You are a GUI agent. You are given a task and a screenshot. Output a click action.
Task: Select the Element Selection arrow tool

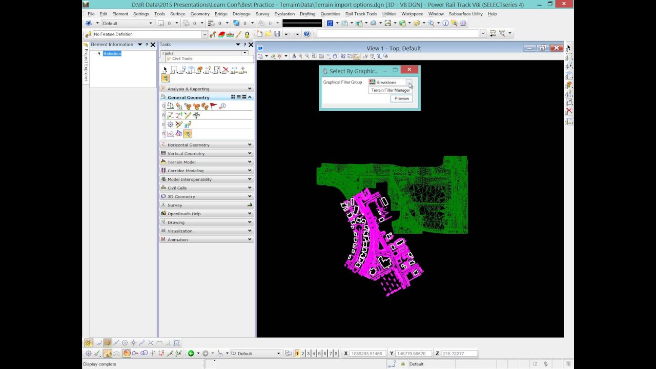[x=165, y=70]
